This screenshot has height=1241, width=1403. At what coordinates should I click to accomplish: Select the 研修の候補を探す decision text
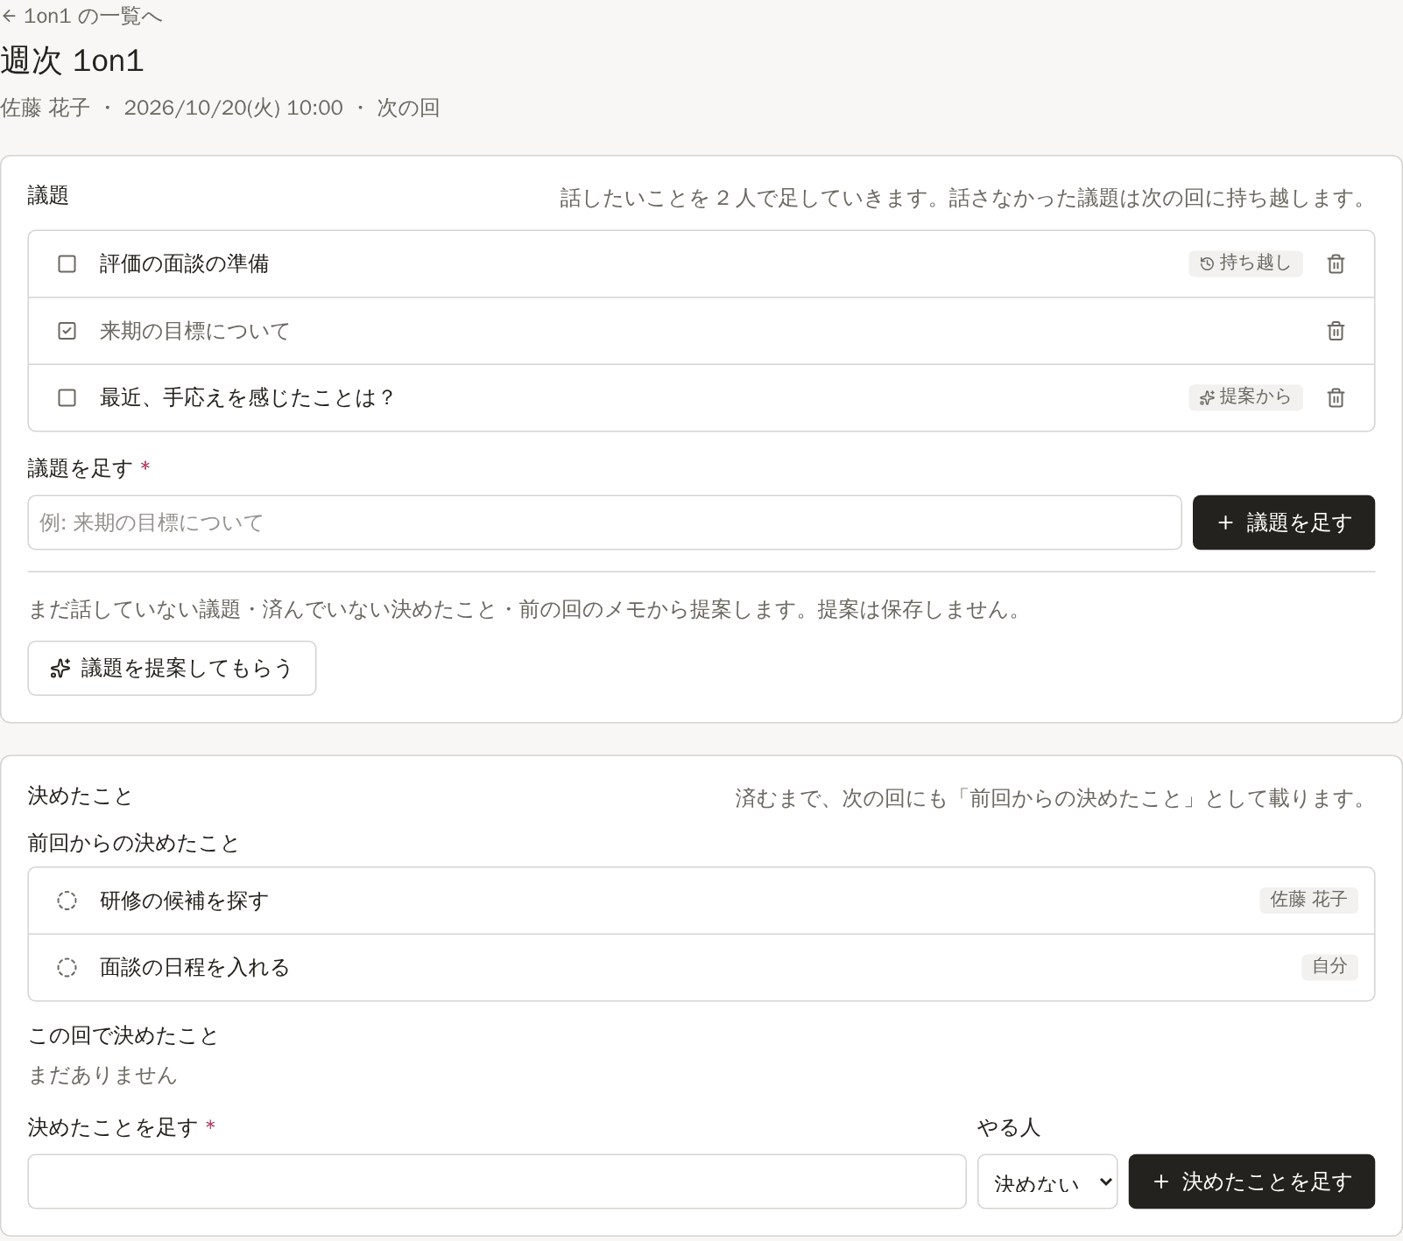pyautogui.click(x=184, y=901)
